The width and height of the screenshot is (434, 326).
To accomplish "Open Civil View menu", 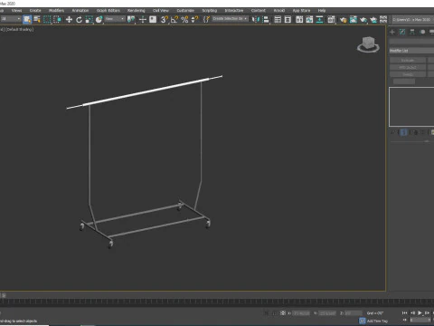I will 161,10.
